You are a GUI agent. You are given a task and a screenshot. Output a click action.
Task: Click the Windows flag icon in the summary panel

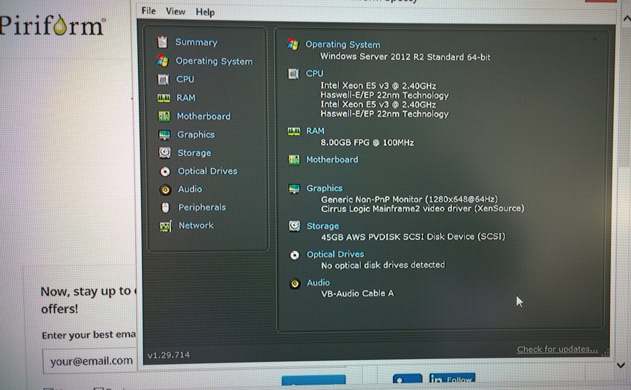[x=293, y=45]
